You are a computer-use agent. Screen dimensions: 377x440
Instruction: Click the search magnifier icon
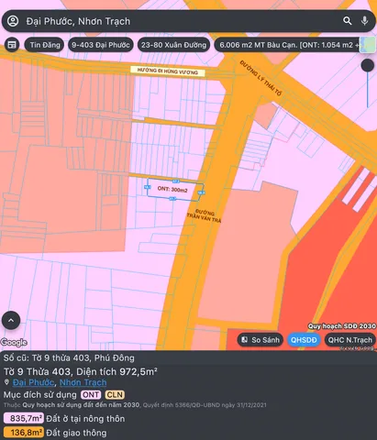(x=348, y=21)
